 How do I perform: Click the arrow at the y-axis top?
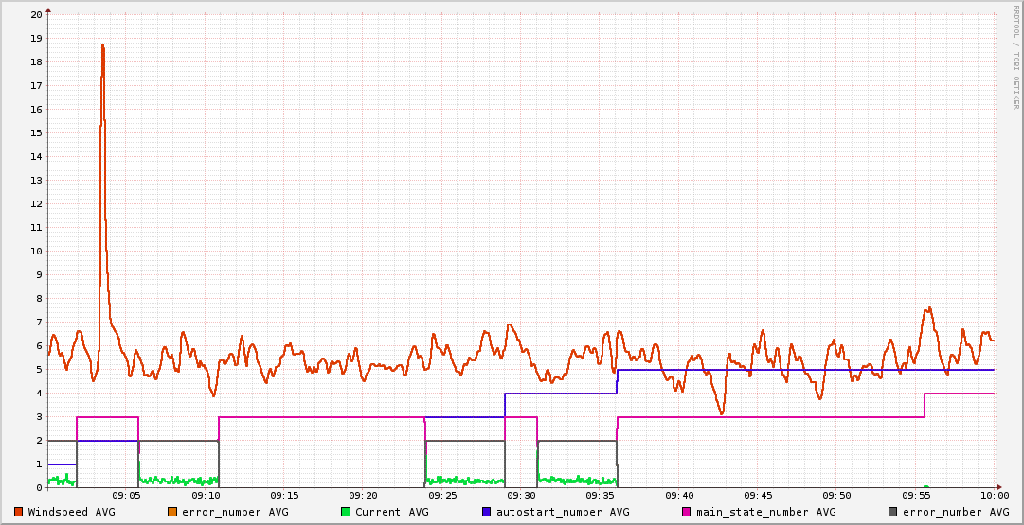click(48, 8)
